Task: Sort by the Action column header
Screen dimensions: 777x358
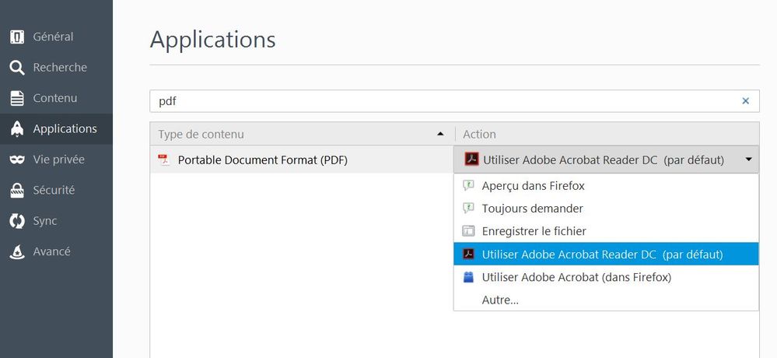Action: [x=607, y=134]
